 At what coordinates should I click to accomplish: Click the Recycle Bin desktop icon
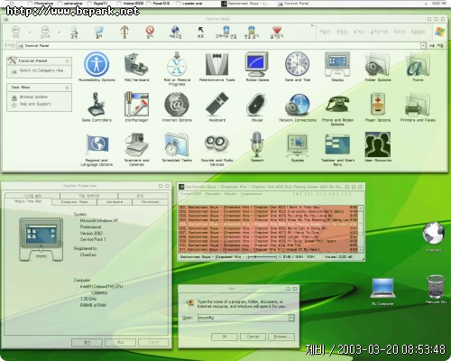click(436, 288)
